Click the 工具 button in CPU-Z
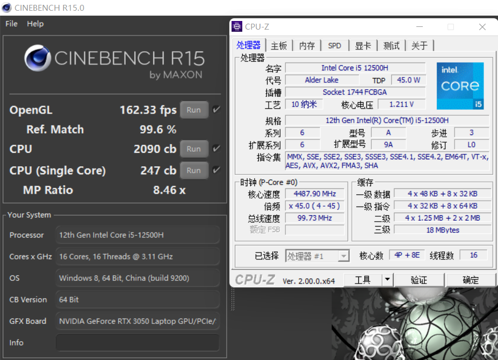 tap(363, 280)
